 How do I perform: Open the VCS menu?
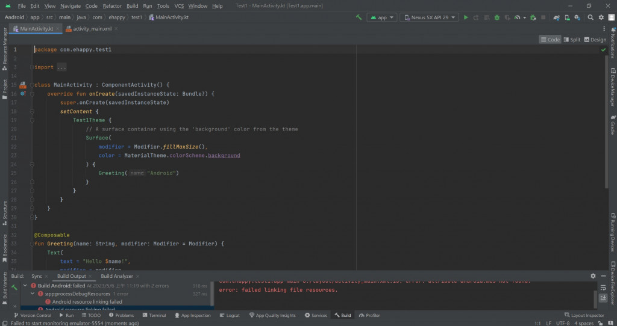coord(179,6)
